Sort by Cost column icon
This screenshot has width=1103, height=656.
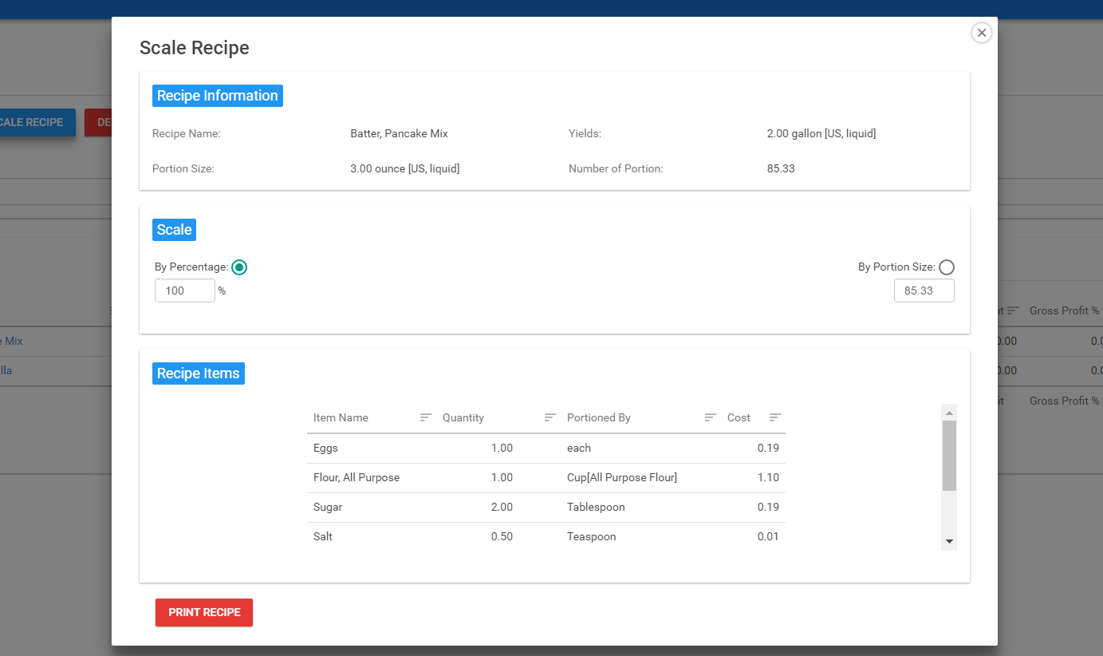[775, 417]
